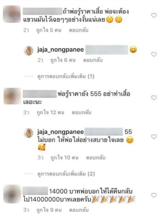166x219 pixels.
Task: Open avatar of 14000 บาท commenter
Action: pos(12,194)
